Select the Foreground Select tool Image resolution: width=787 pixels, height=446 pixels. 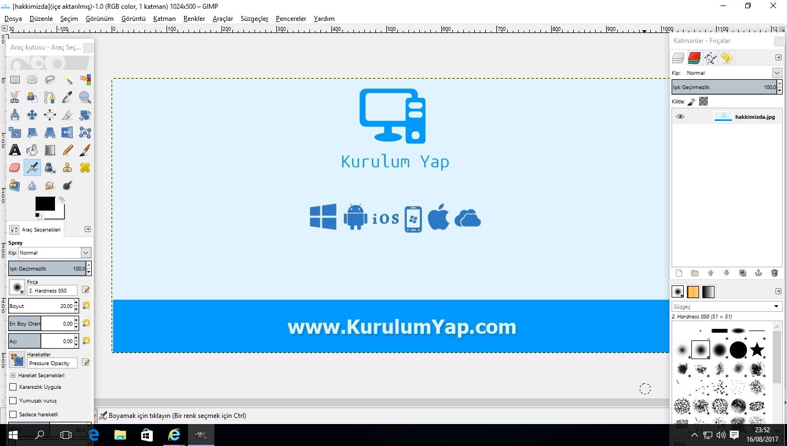tap(32, 97)
